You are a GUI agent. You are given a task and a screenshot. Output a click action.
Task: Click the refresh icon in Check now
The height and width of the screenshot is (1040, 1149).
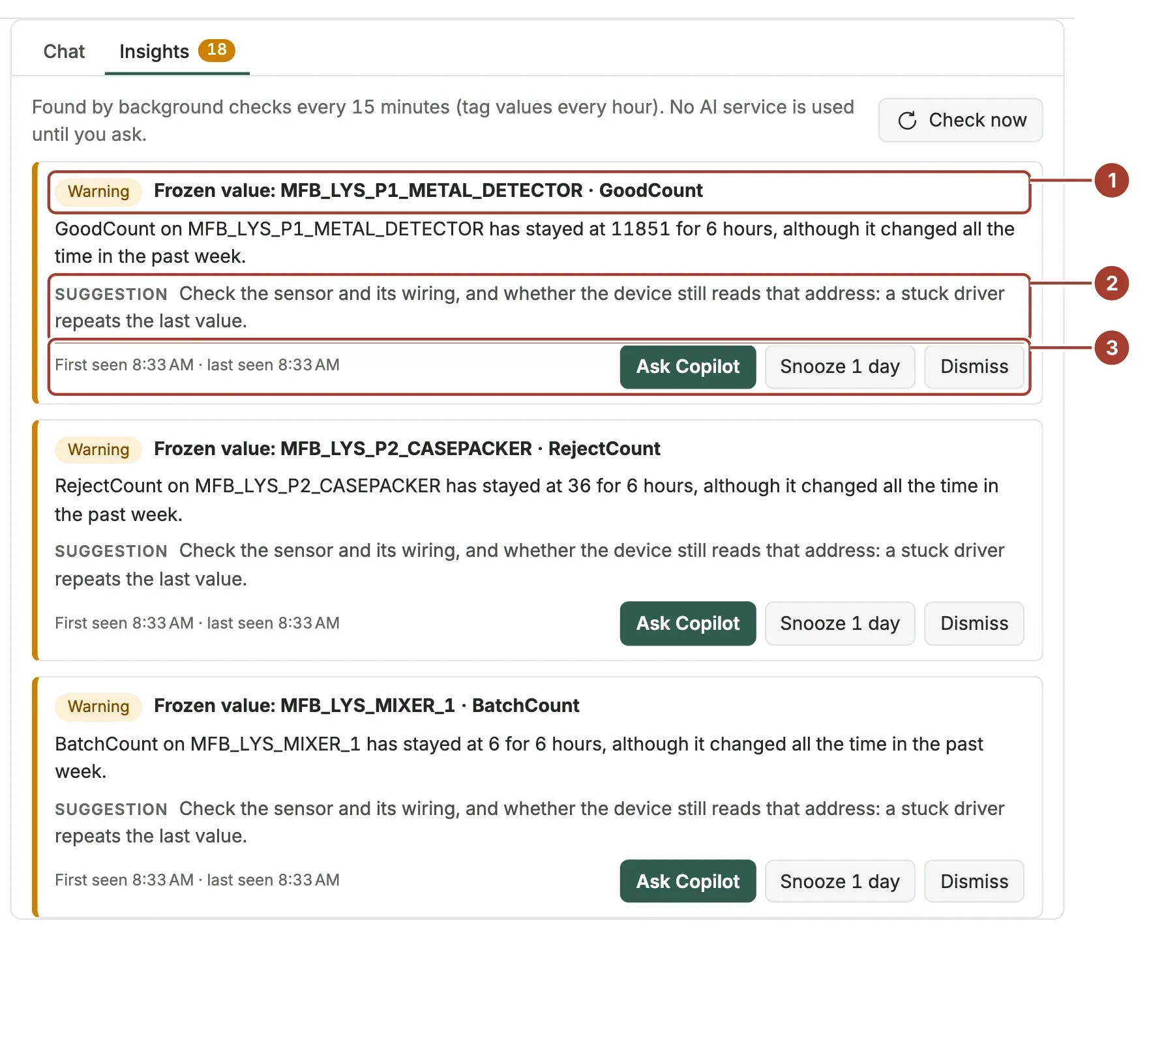(907, 121)
